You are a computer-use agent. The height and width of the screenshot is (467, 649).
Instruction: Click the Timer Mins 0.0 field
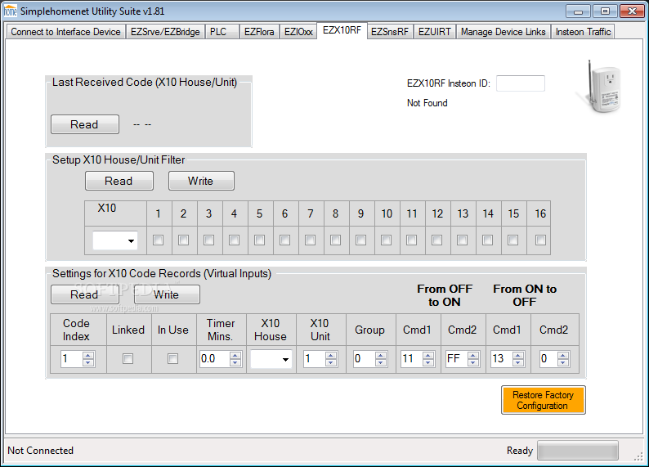pos(214,358)
